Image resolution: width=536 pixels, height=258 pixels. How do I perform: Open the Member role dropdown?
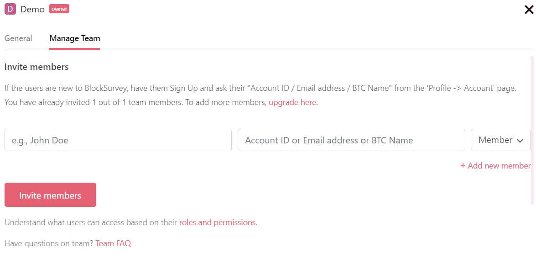[500, 140]
